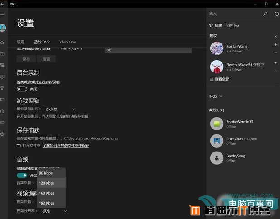
Task: Go to the Home sidebar icon
Action: pos(2,43)
